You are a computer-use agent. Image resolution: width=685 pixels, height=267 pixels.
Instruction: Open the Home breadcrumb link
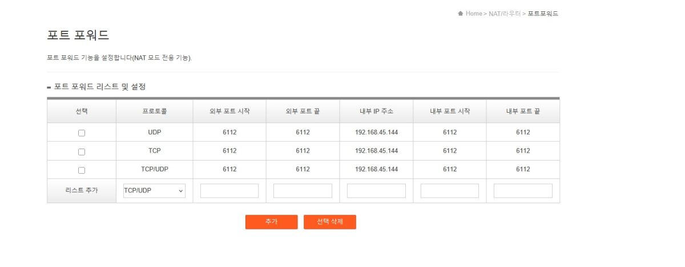coord(474,14)
